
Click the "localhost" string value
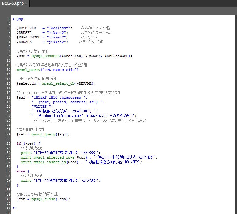pyautogui.click(x=59, y=28)
